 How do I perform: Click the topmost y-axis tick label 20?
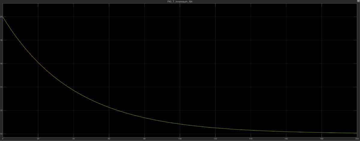click(x=1, y=17)
